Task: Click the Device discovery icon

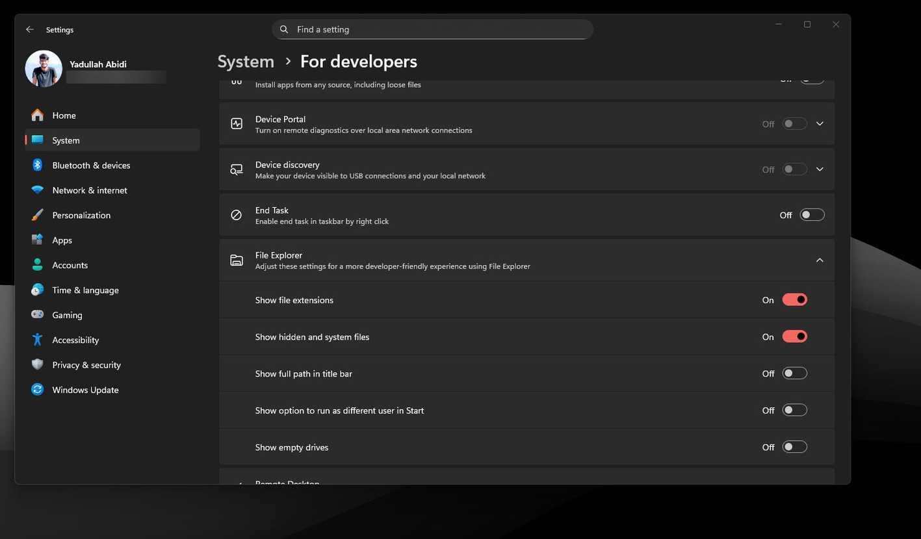Action: 237,169
